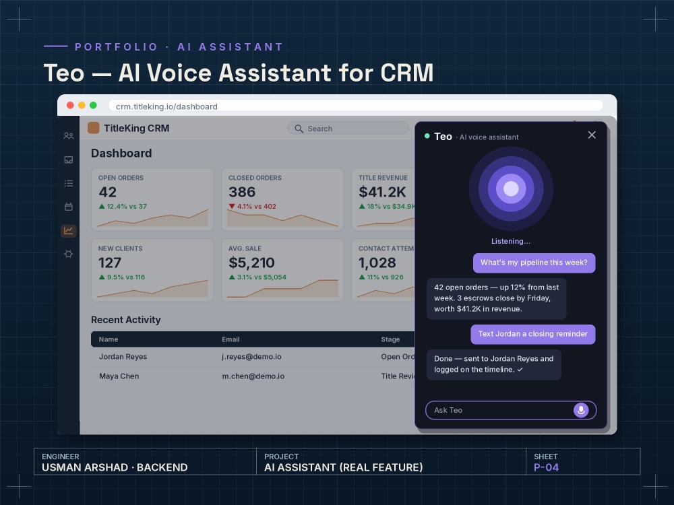
Task: Click the magnifier icon in Search box
Action: (299, 129)
